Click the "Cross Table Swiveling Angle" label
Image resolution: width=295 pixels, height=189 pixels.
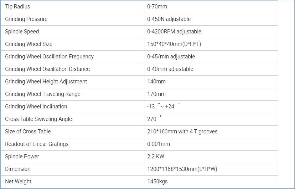click(x=39, y=119)
